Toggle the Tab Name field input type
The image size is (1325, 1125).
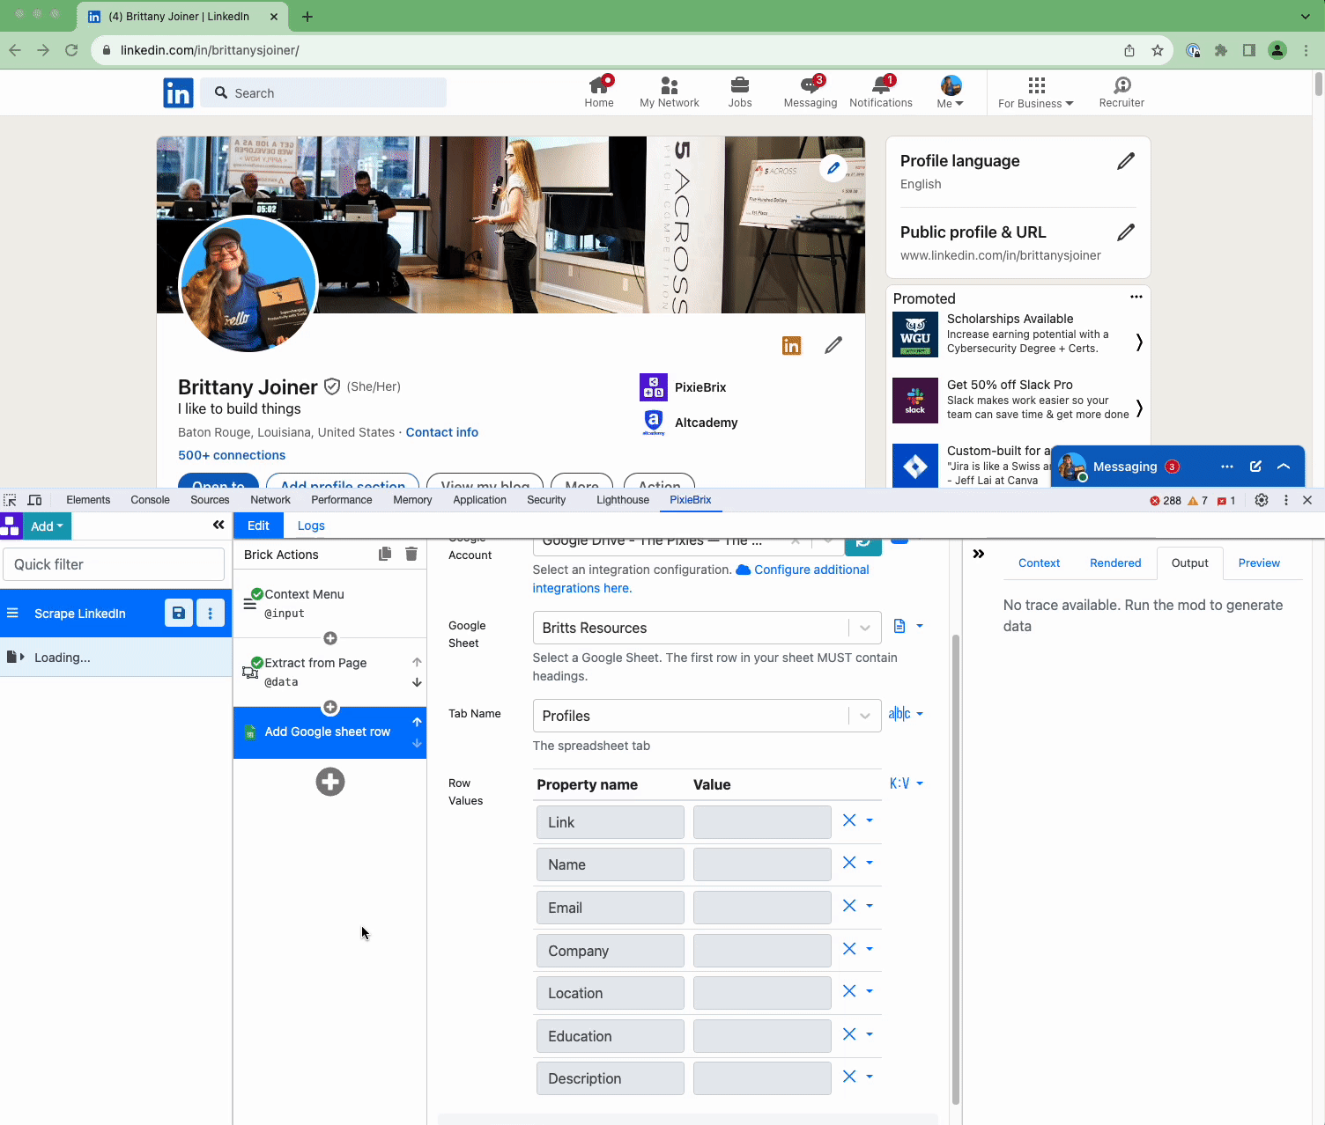click(906, 714)
